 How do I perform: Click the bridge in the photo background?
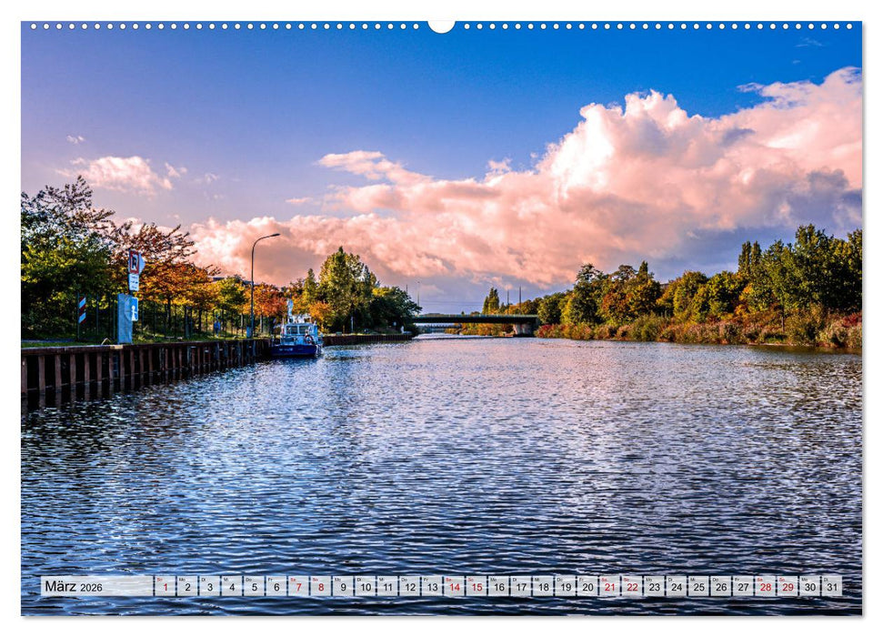[473, 320]
